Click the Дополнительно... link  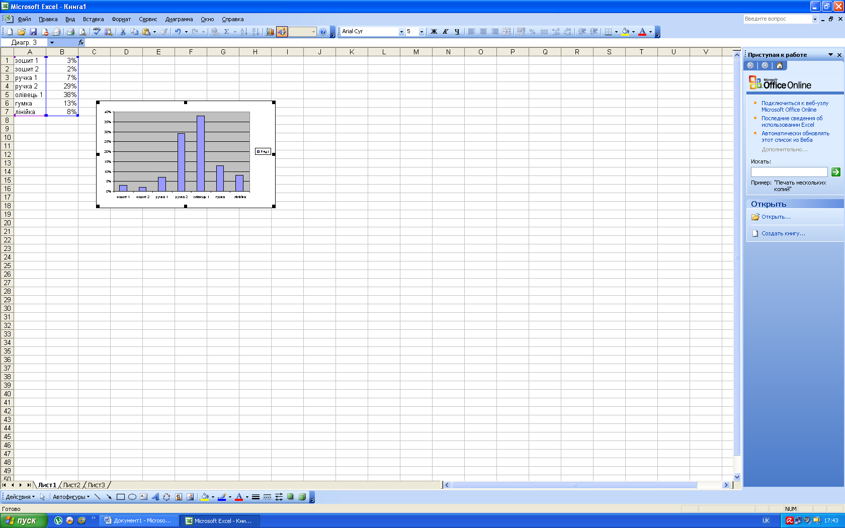click(x=784, y=149)
